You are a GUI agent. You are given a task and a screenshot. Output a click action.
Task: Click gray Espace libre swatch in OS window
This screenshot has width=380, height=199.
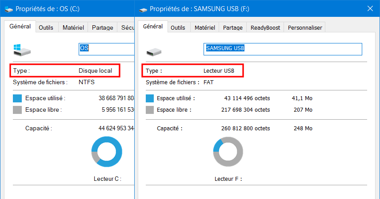(x=17, y=110)
